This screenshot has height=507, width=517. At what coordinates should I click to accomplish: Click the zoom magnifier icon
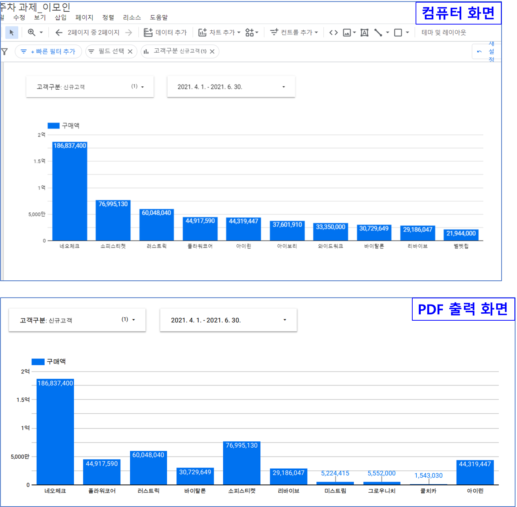[31, 33]
